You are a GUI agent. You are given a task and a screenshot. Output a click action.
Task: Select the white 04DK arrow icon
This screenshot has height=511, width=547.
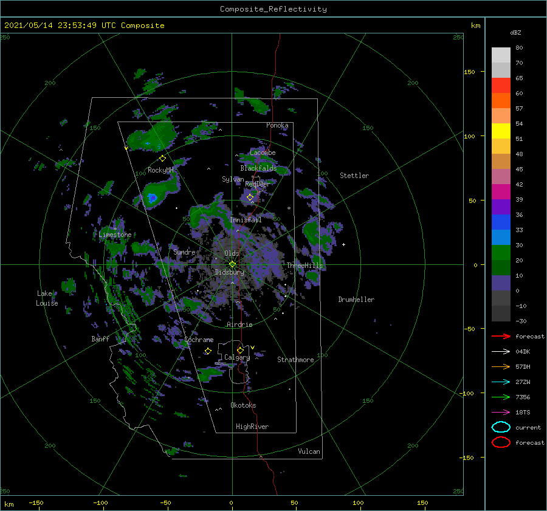point(501,352)
